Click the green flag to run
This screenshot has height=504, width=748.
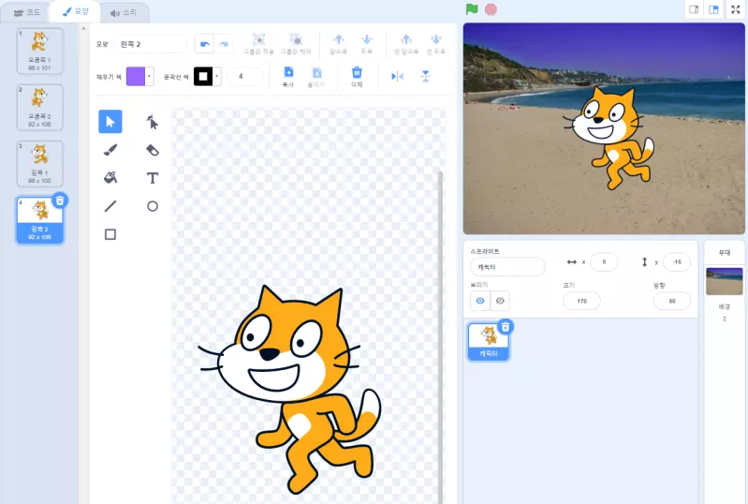(x=472, y=9)
